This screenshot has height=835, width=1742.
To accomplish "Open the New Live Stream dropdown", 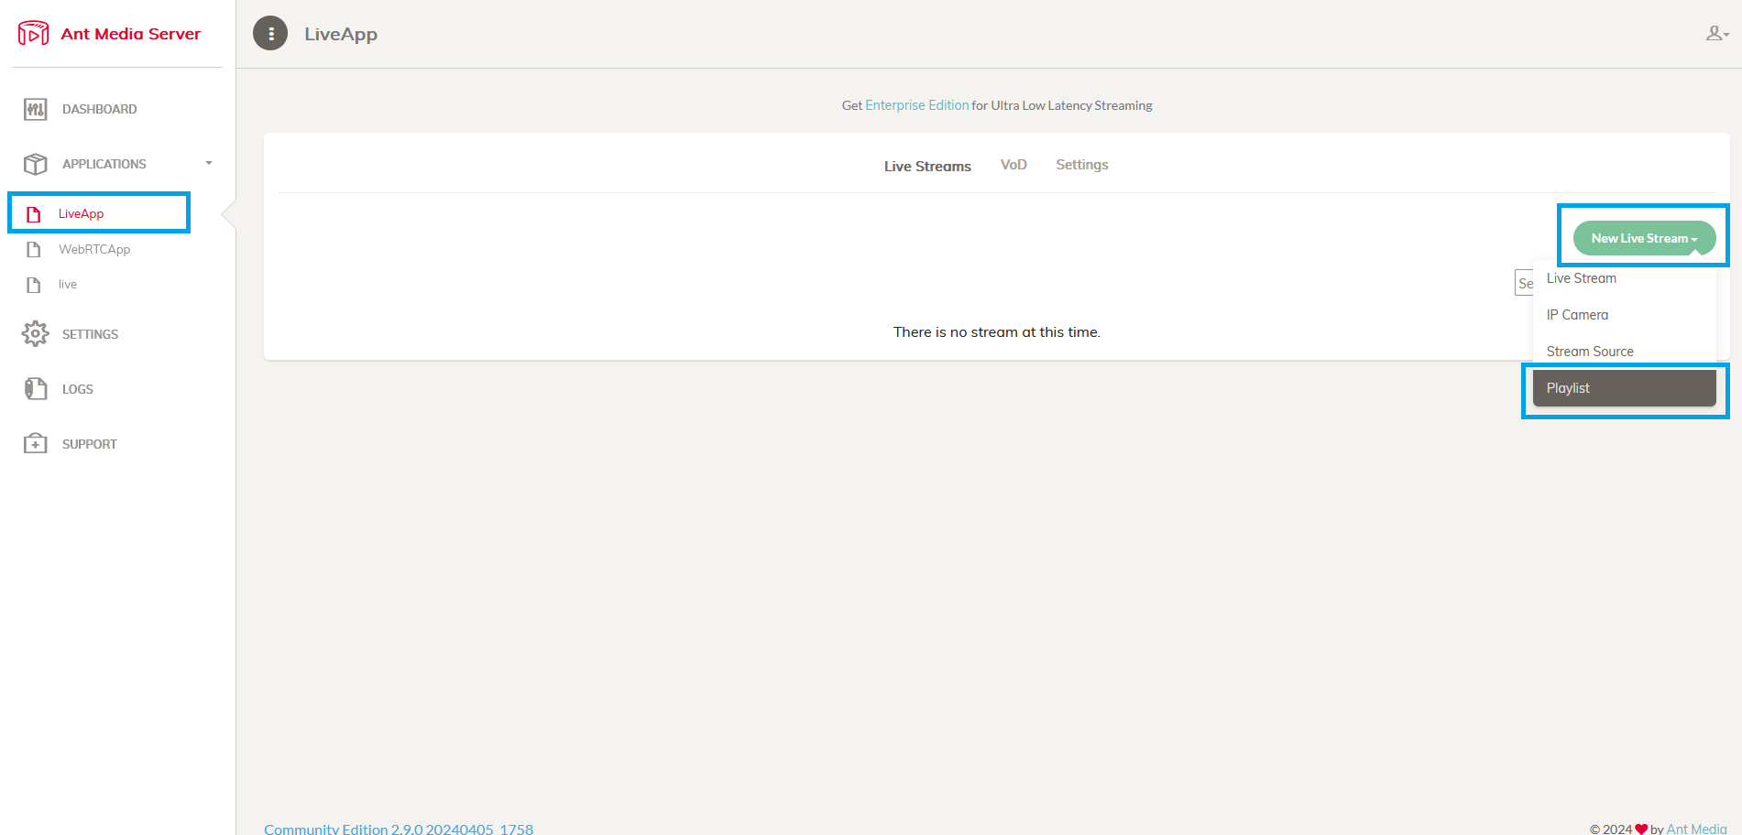I will pos(1644,238).
